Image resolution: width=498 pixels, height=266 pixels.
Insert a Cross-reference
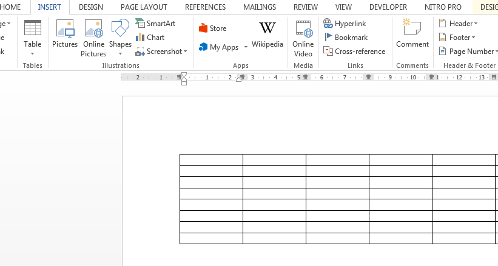click(354, 52)
